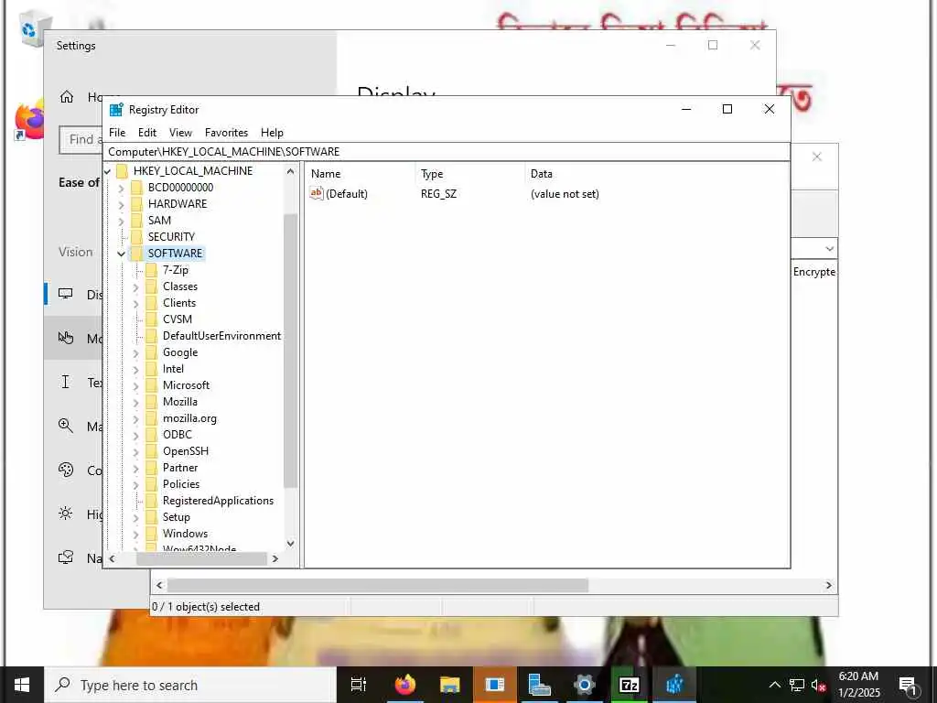Click the Home icon in Settings
The height and width of the screenshot is (703, 937).
click(x=66, y=97)
